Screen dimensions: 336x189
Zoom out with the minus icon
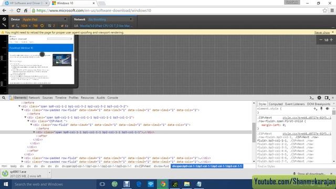(x=321, y=40)
